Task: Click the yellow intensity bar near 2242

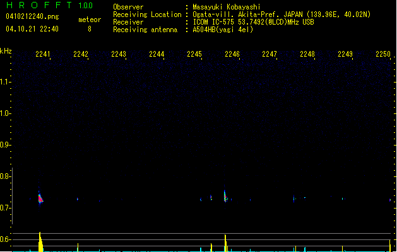Action: tap(78, 248)
